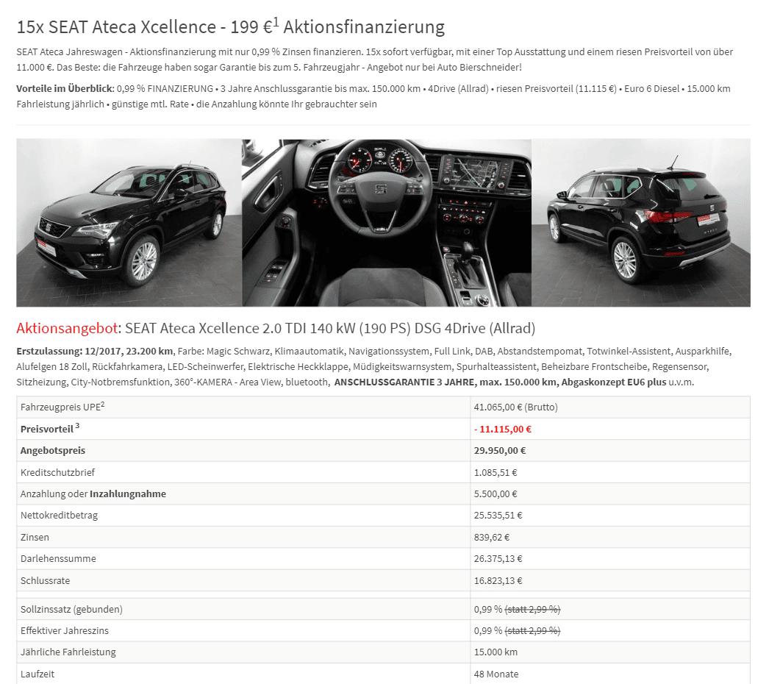Screen dimensions: 769x684
Task: Click the 0,99 % value in the Sollzinssatz row
Action: [488, 610]
